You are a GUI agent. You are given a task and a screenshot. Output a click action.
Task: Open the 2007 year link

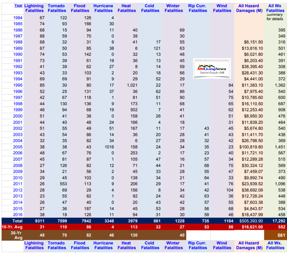[18, 159]
